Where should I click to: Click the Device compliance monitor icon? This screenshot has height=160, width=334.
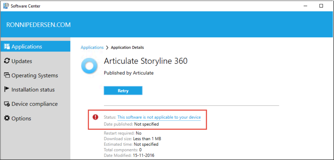coord(7,104)
